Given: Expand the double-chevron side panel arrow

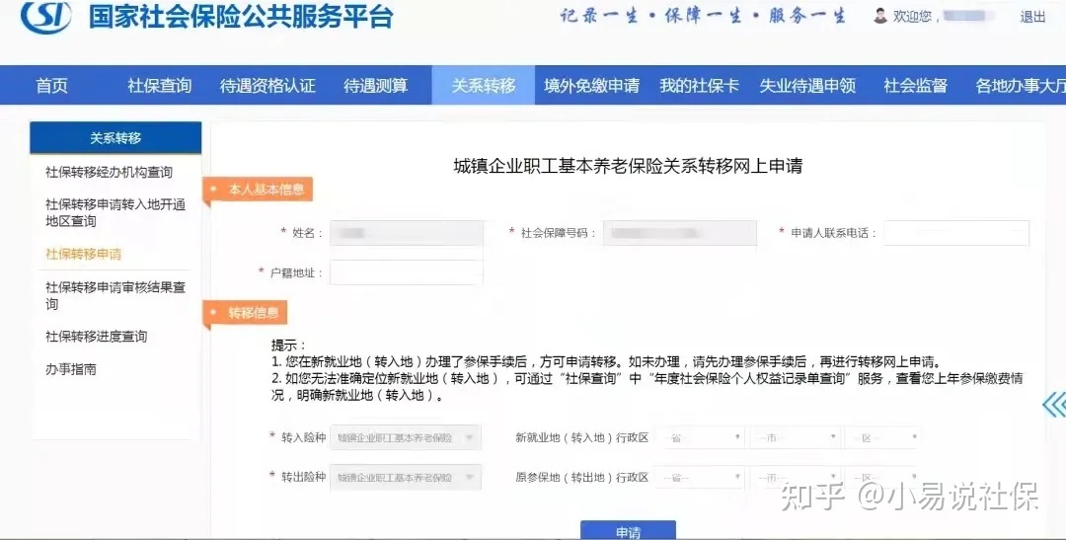Looking at the screenshot, I should pos(1054,405).
